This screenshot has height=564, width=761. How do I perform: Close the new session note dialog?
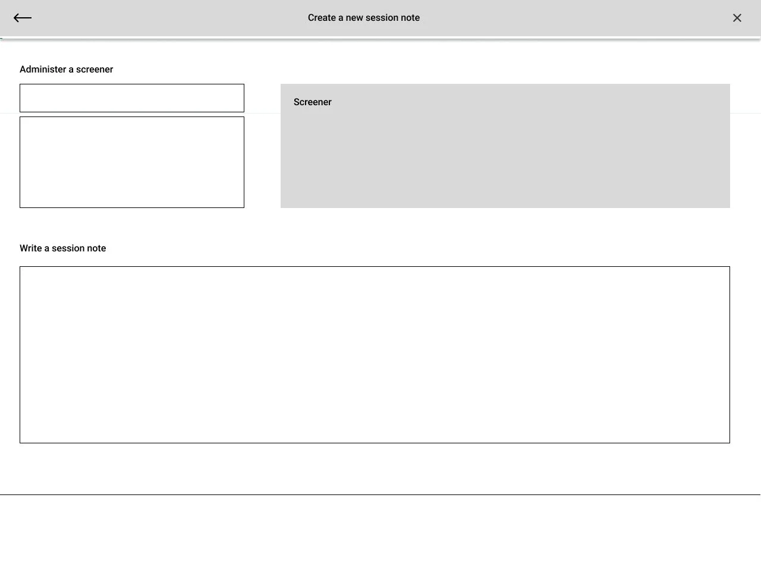(737, 18)
